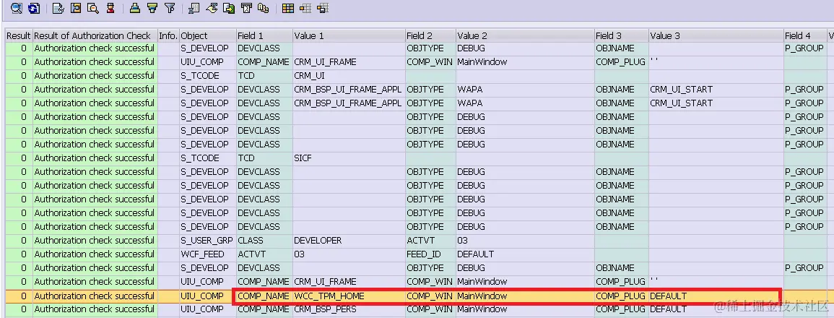Select the SICF value cell
Viewport: 834px width, 318px height.
coord(349,158)
